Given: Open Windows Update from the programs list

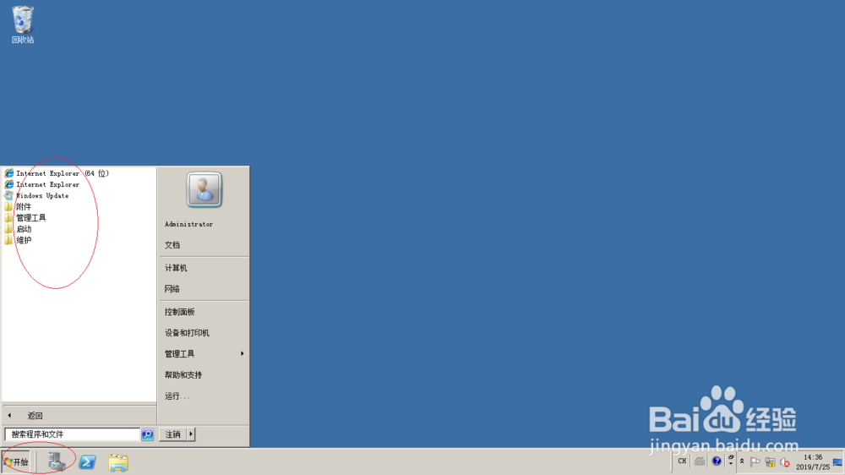Looking at the screenshot, I should click(x=36, y=196).
